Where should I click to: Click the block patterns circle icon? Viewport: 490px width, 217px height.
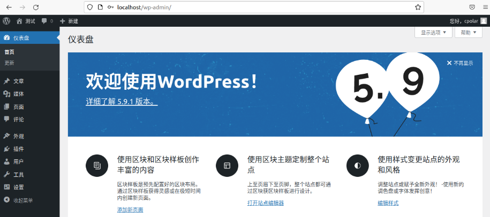click(97, 165)
